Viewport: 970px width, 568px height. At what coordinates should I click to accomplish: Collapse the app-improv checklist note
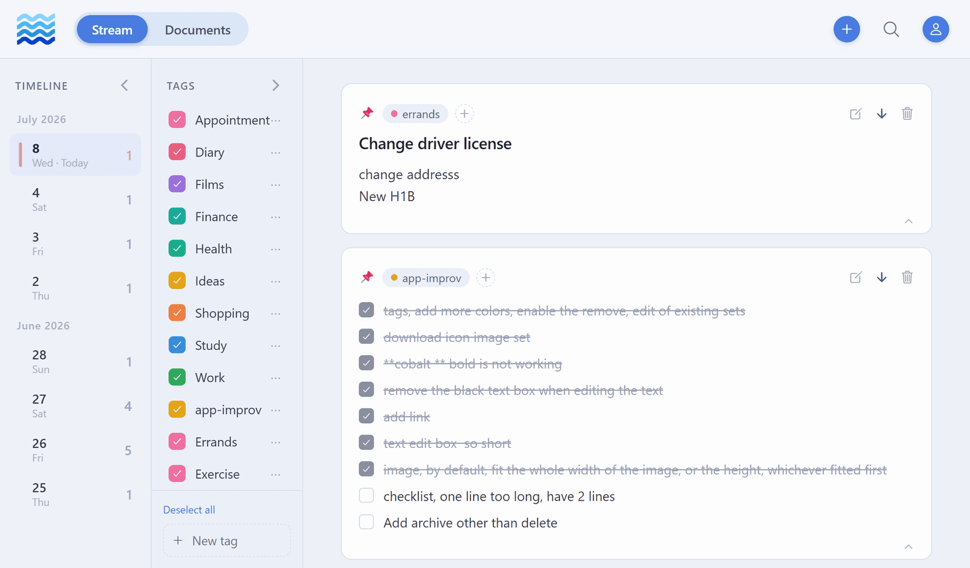[908, 547]
